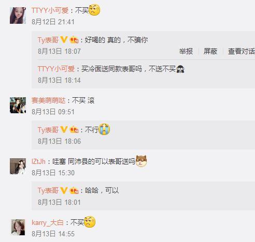
Task: Click the crown member badge in the 18:07 reply
Action: (74, 40)
